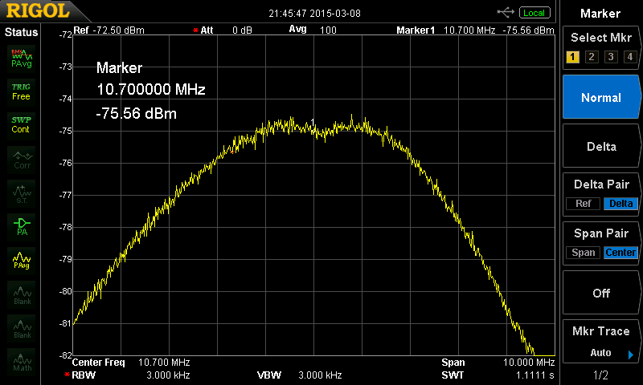The width and height of the screenshot is (643, 385).
Task: Click the green Local indicator
Action: pyautogui.click(x=534, y=13)
